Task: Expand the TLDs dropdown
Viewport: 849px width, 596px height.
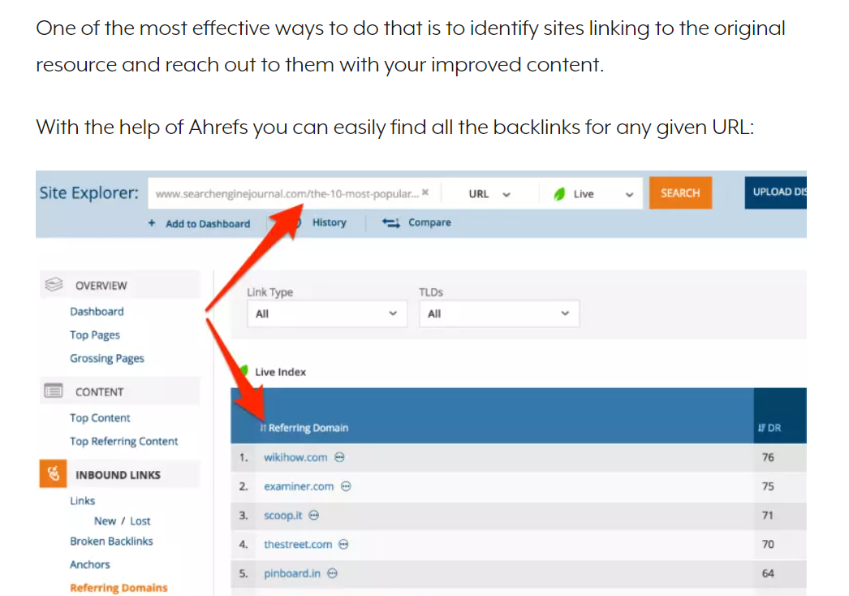Action: pos(498,313)
